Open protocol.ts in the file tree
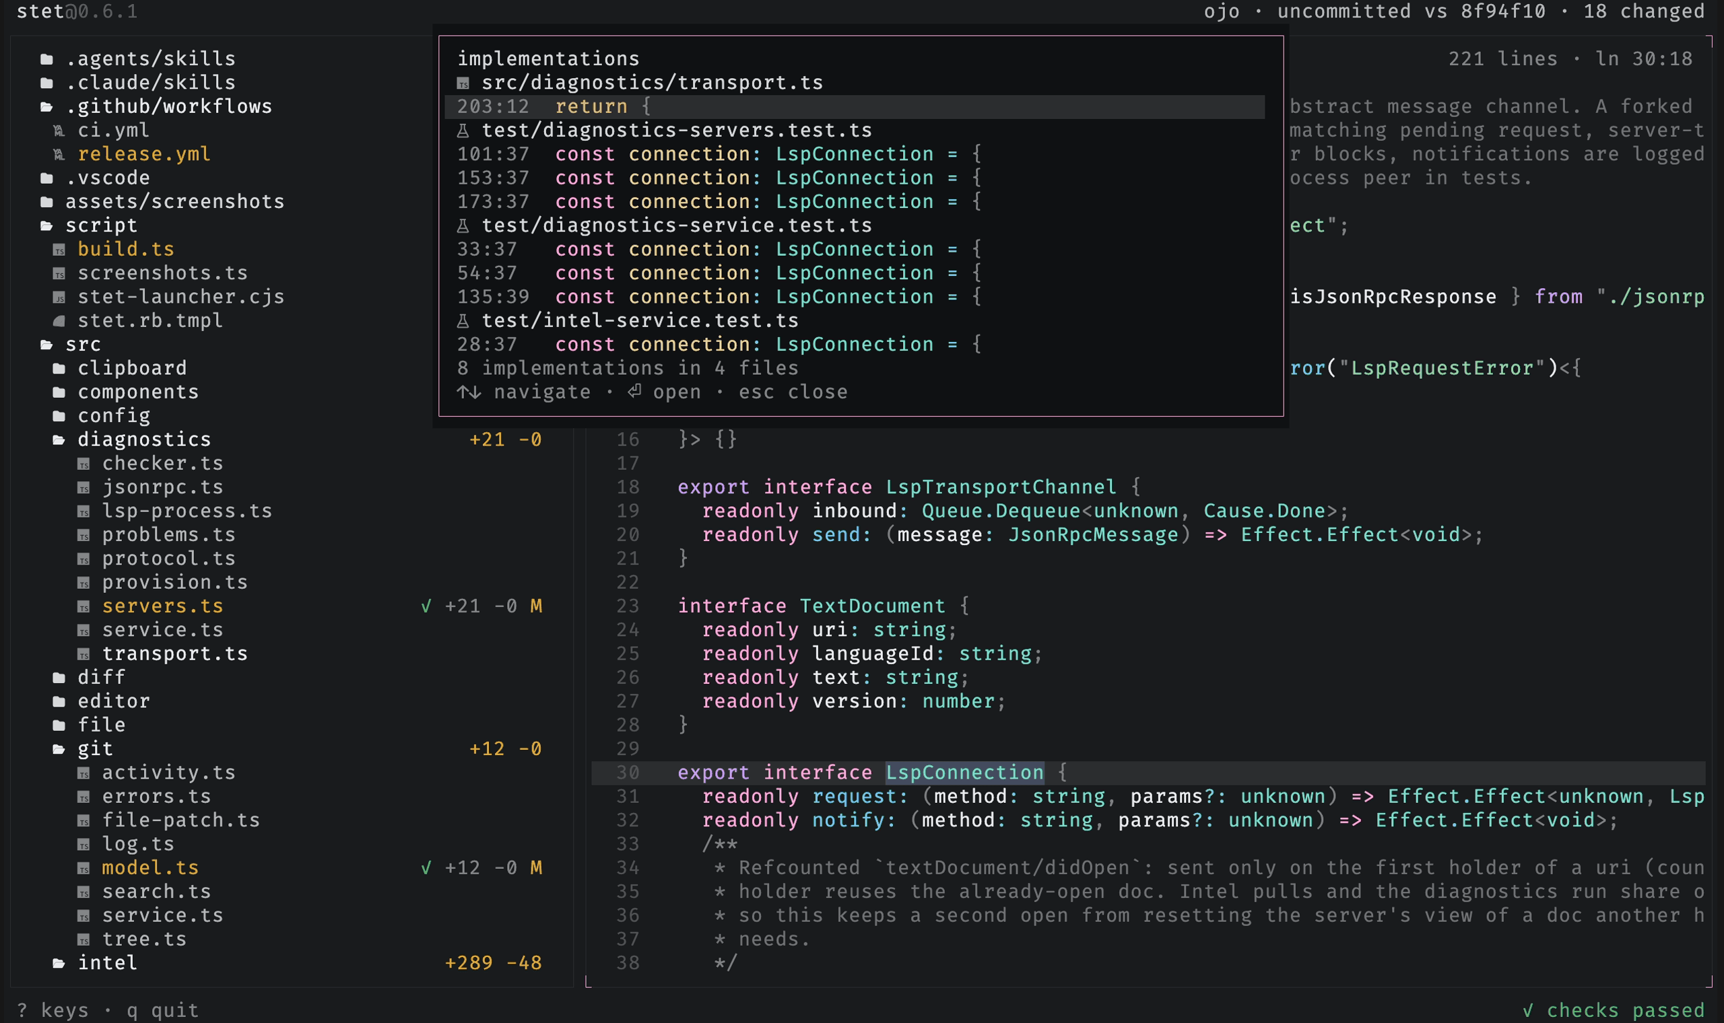This screenshot has width=1724, height=1023. coord(169,559)
